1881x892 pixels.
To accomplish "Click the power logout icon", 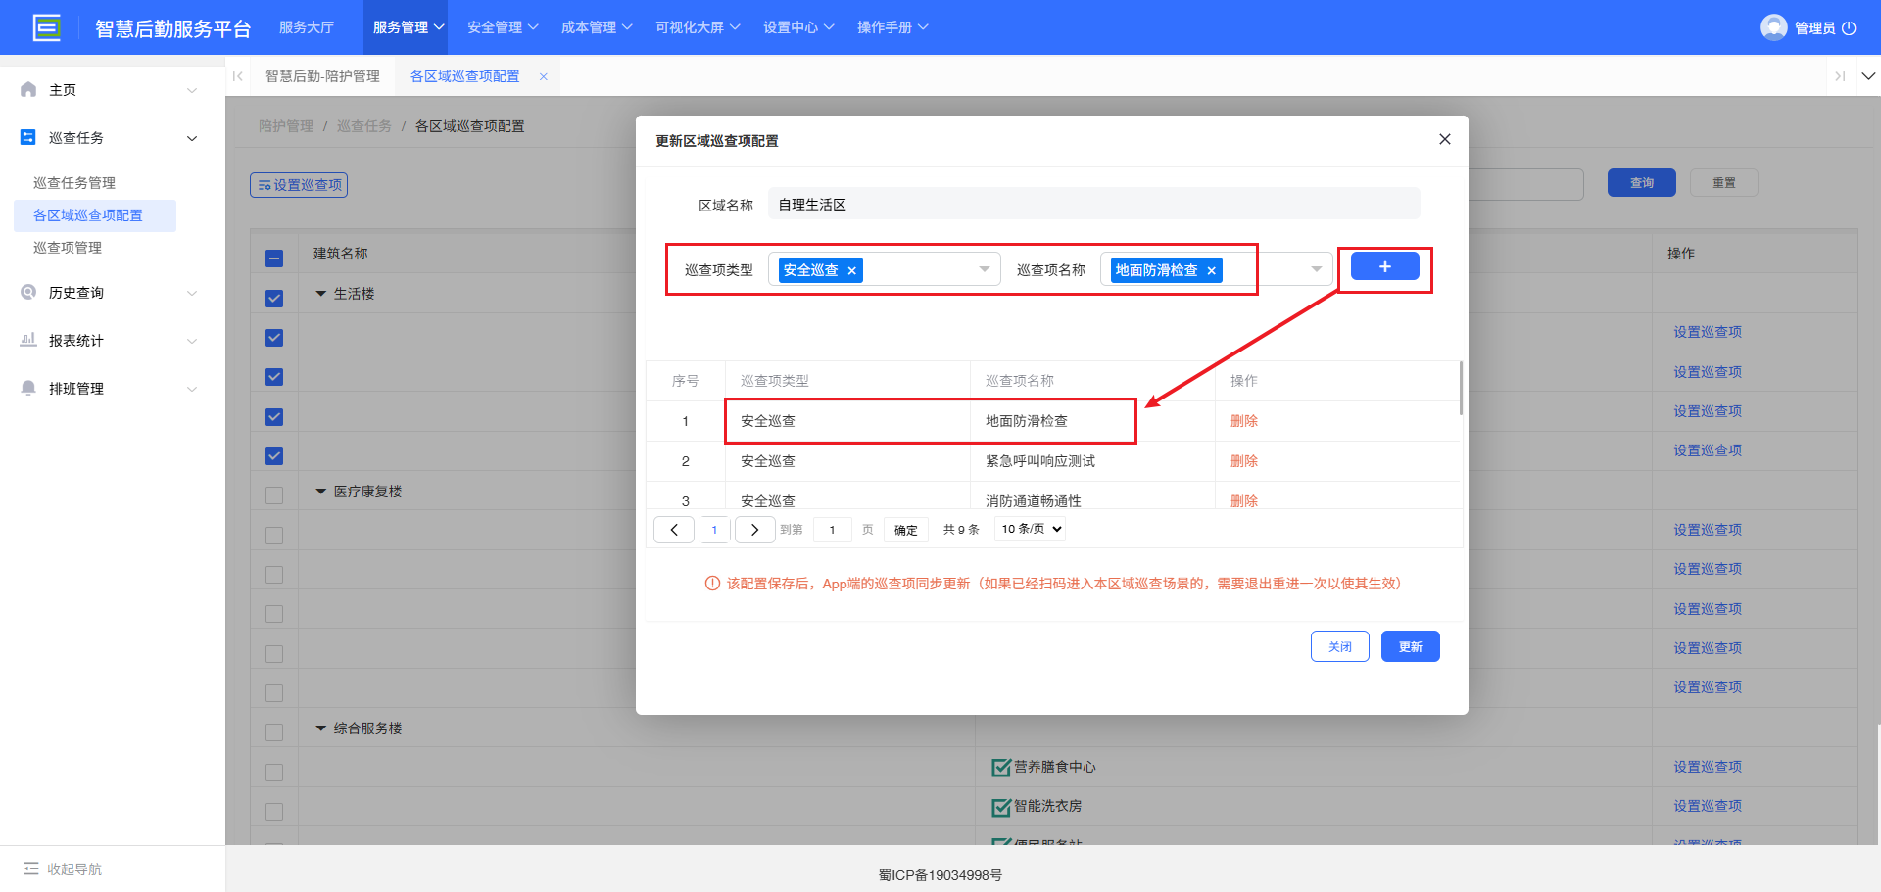I will (x=1849, y=28).
